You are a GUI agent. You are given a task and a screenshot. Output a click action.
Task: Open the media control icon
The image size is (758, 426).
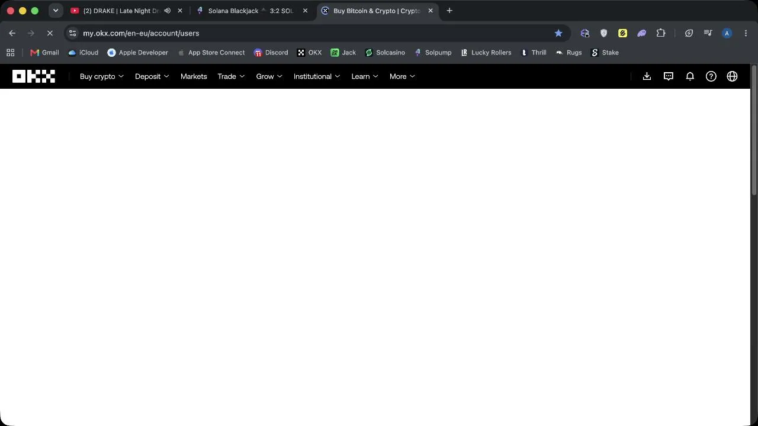click(708, 33)
